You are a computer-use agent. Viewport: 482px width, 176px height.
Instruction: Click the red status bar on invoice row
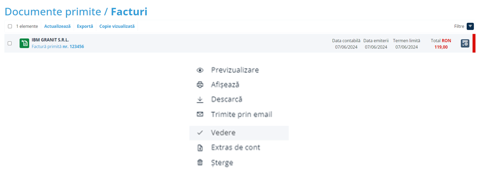[474, 43]
